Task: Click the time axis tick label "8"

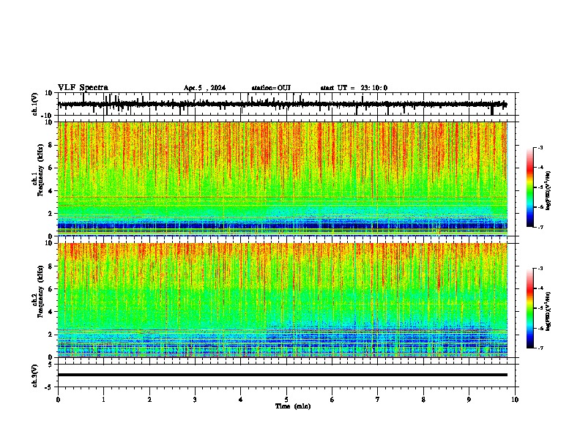Action: [x=423, y=400]
